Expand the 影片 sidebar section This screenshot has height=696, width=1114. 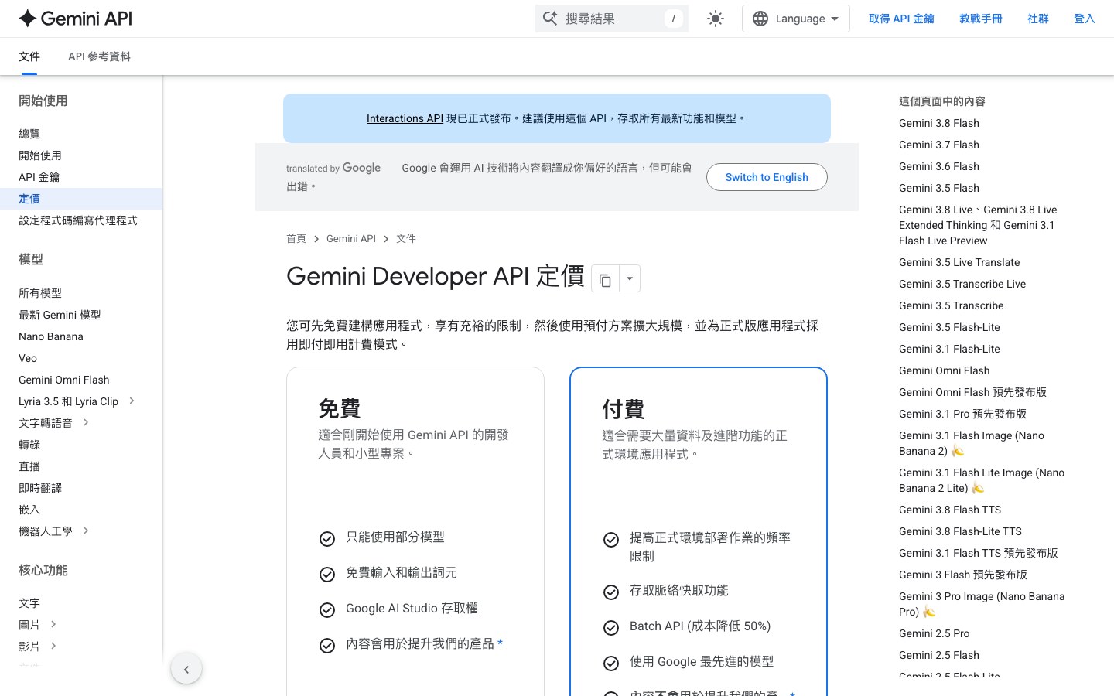click(53, 646)
